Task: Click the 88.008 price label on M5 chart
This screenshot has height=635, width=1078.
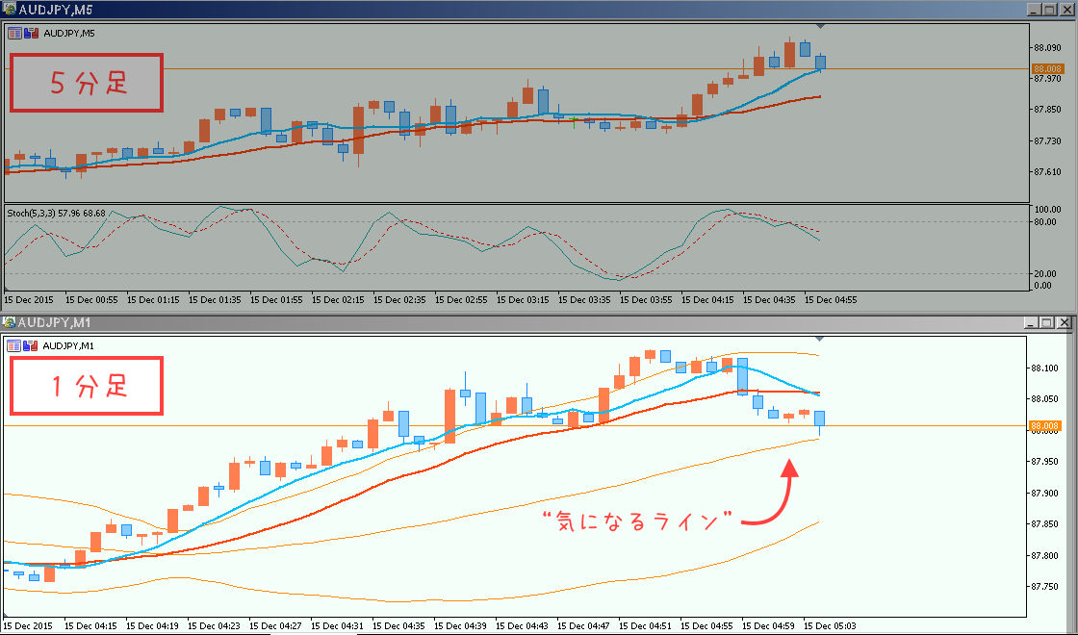Action: (x=1045, y=69)
